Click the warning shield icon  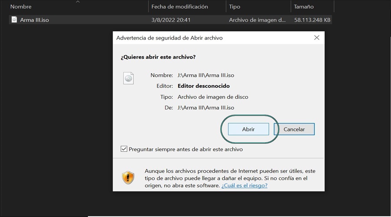[128, 178]
